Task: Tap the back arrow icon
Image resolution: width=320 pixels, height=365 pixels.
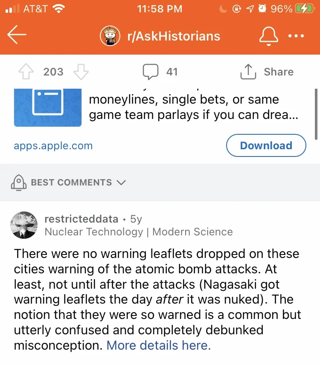Action: [17, 35]
